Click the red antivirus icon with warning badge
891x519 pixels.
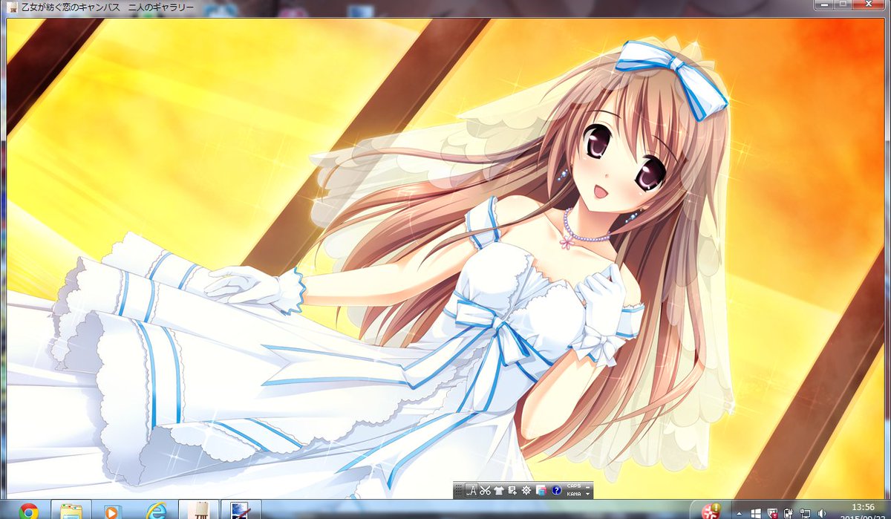711,512
